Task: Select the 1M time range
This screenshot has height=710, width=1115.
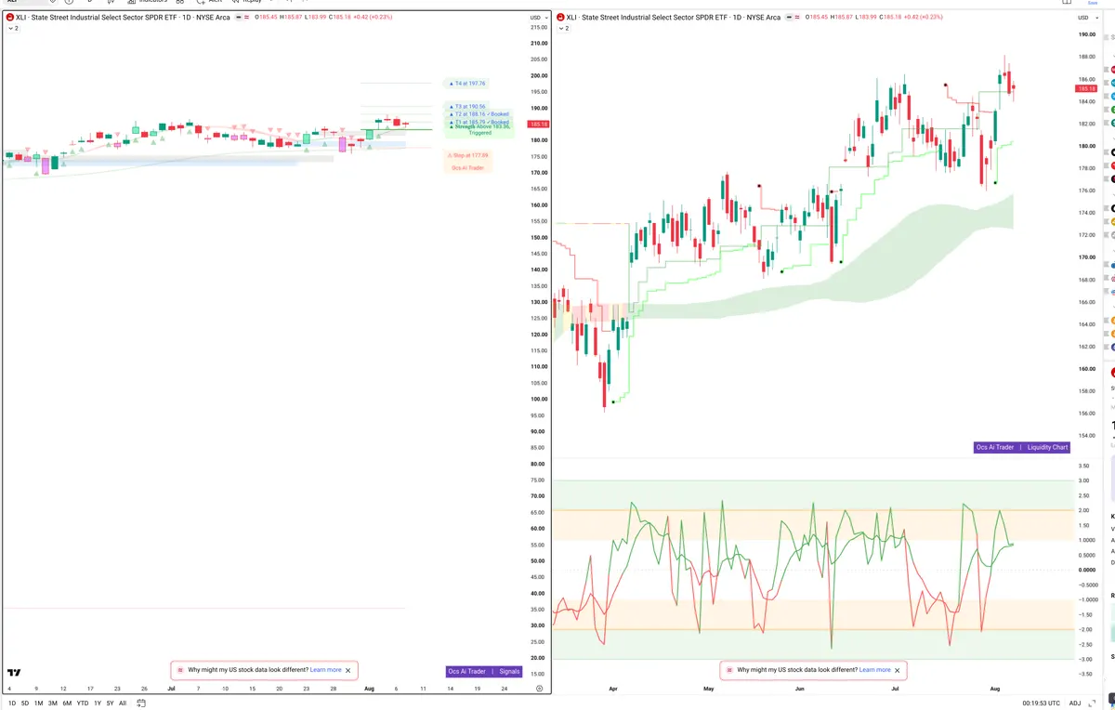Action: [x=38, y=703]
